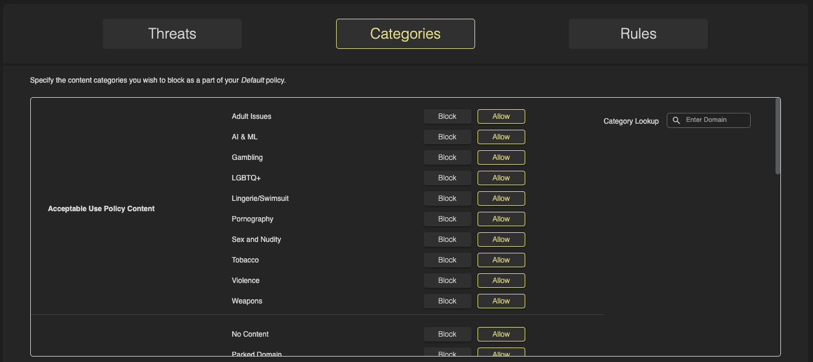The image size is (813, 362).
Task: Block the Adult Issues category
Action: coord(447,116)
